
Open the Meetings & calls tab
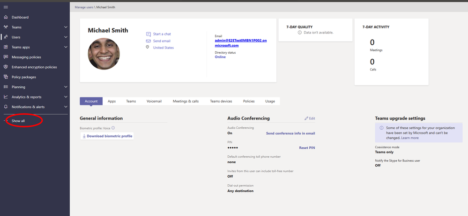point(186,101)
